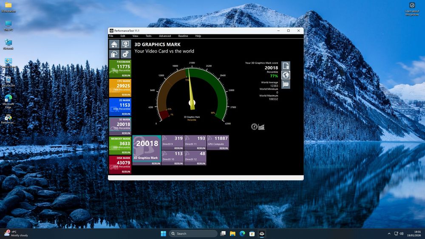Rerun the 3D Mark sidebar test
The image size is (425, 239).
126,133
